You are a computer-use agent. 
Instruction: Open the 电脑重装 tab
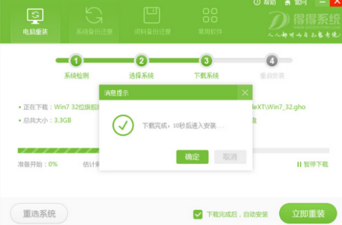(35, 21)
